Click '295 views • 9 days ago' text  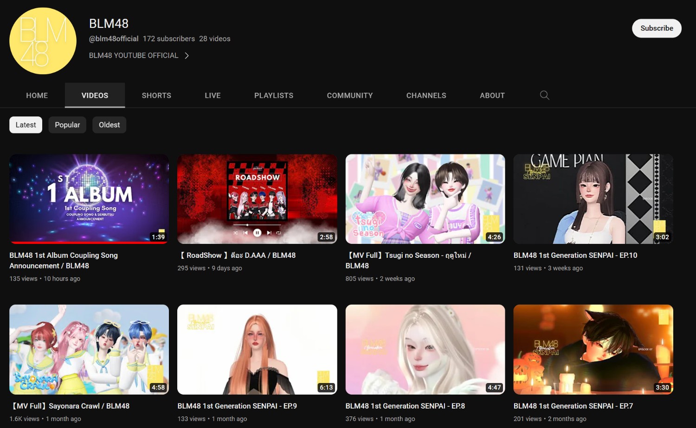210,268
